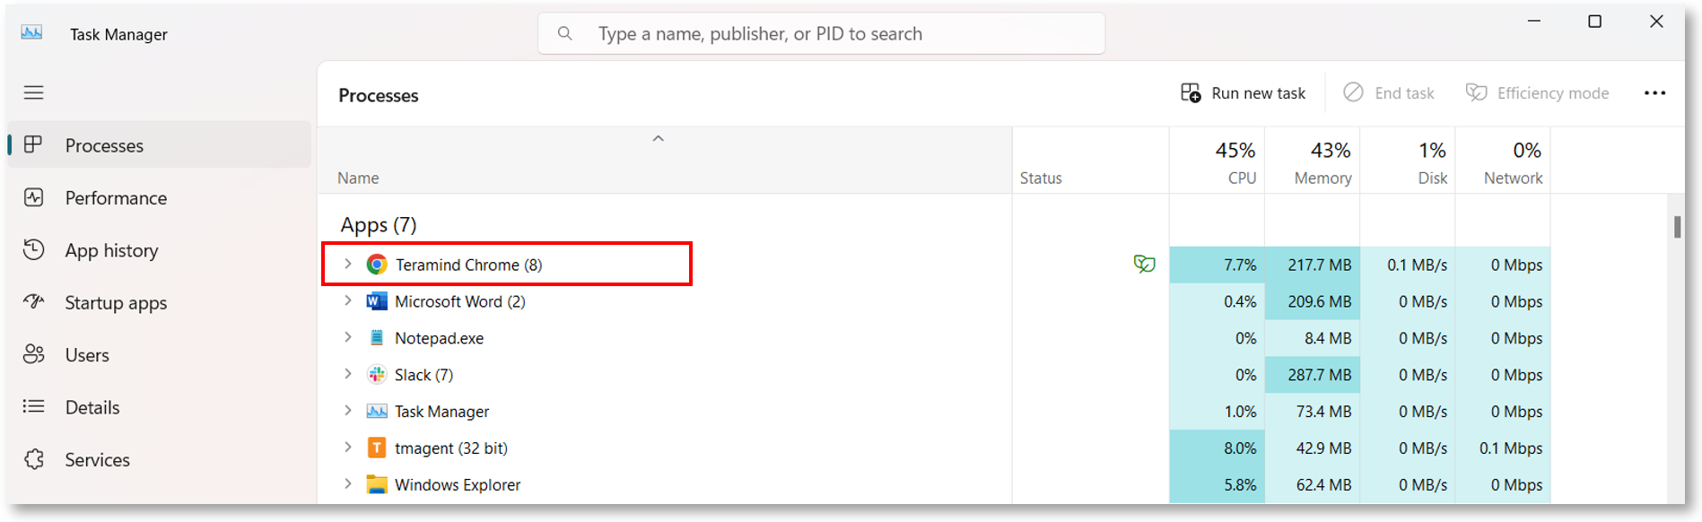Open the hamburger navigation menu icon

point(33,92)
